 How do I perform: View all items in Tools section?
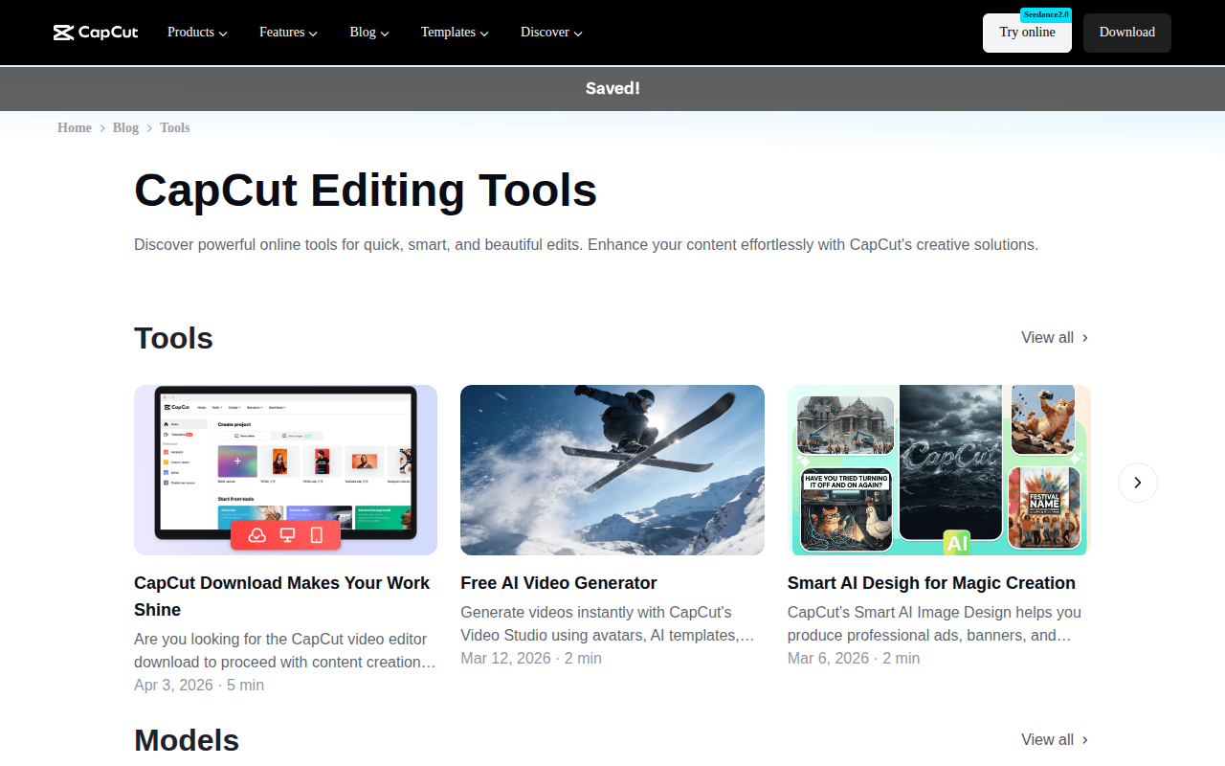coord(1055,337)
